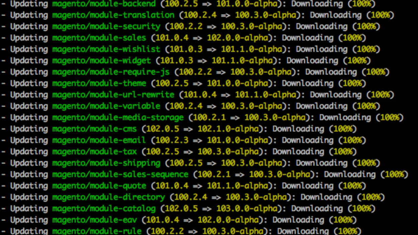Screen dimensions: 418x235
Task: Click 102.0.0-alpha version on module-sales line
Action: (237, 38)
